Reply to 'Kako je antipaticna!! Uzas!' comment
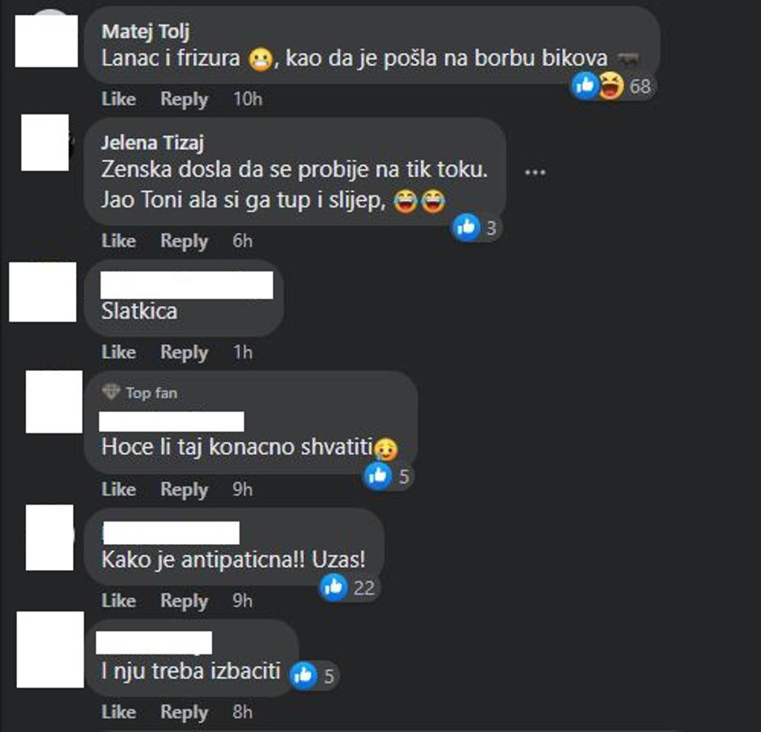The width and height of the screenshot is (761, 732). coord(184,601)
